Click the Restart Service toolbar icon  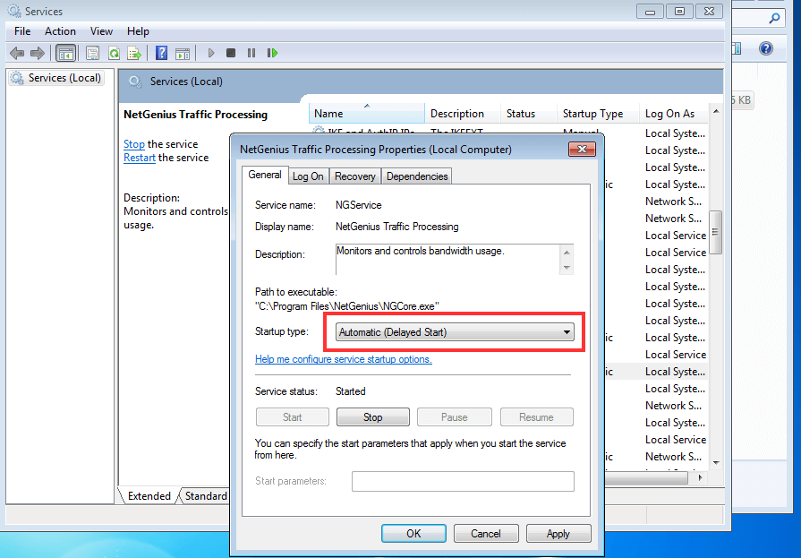click(272, 53)
